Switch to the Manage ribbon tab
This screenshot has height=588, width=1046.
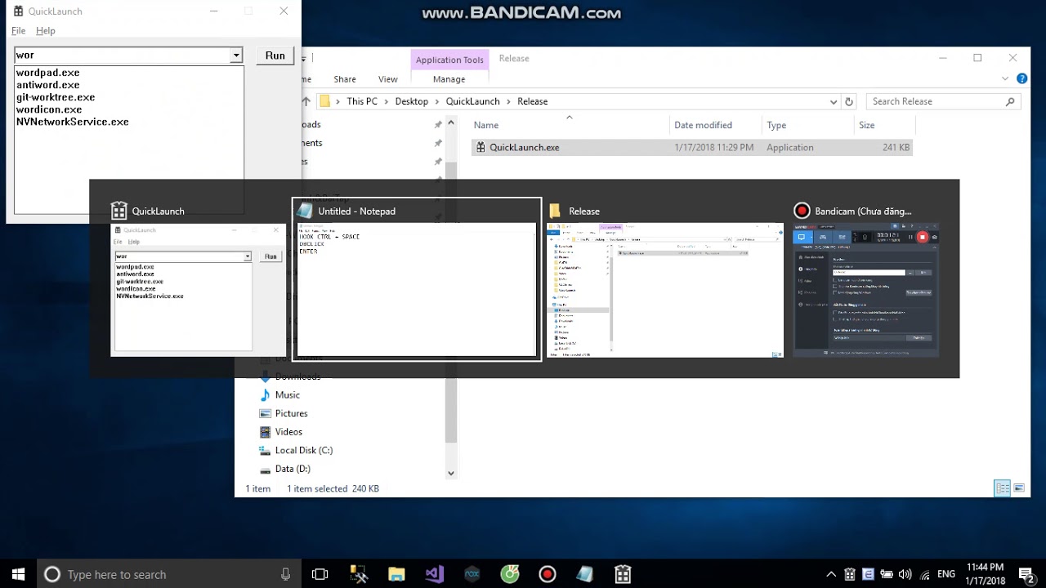[x=449, y=79]
